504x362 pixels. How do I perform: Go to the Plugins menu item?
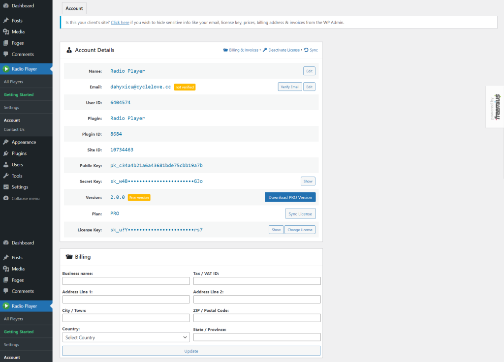click(19, 153)
